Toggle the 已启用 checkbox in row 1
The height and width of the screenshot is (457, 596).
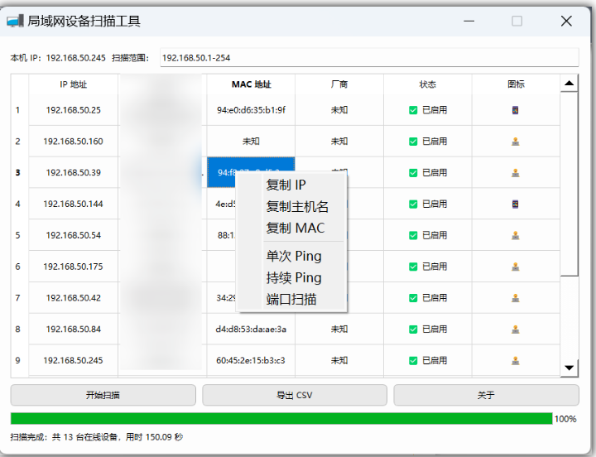coord(413,110)
